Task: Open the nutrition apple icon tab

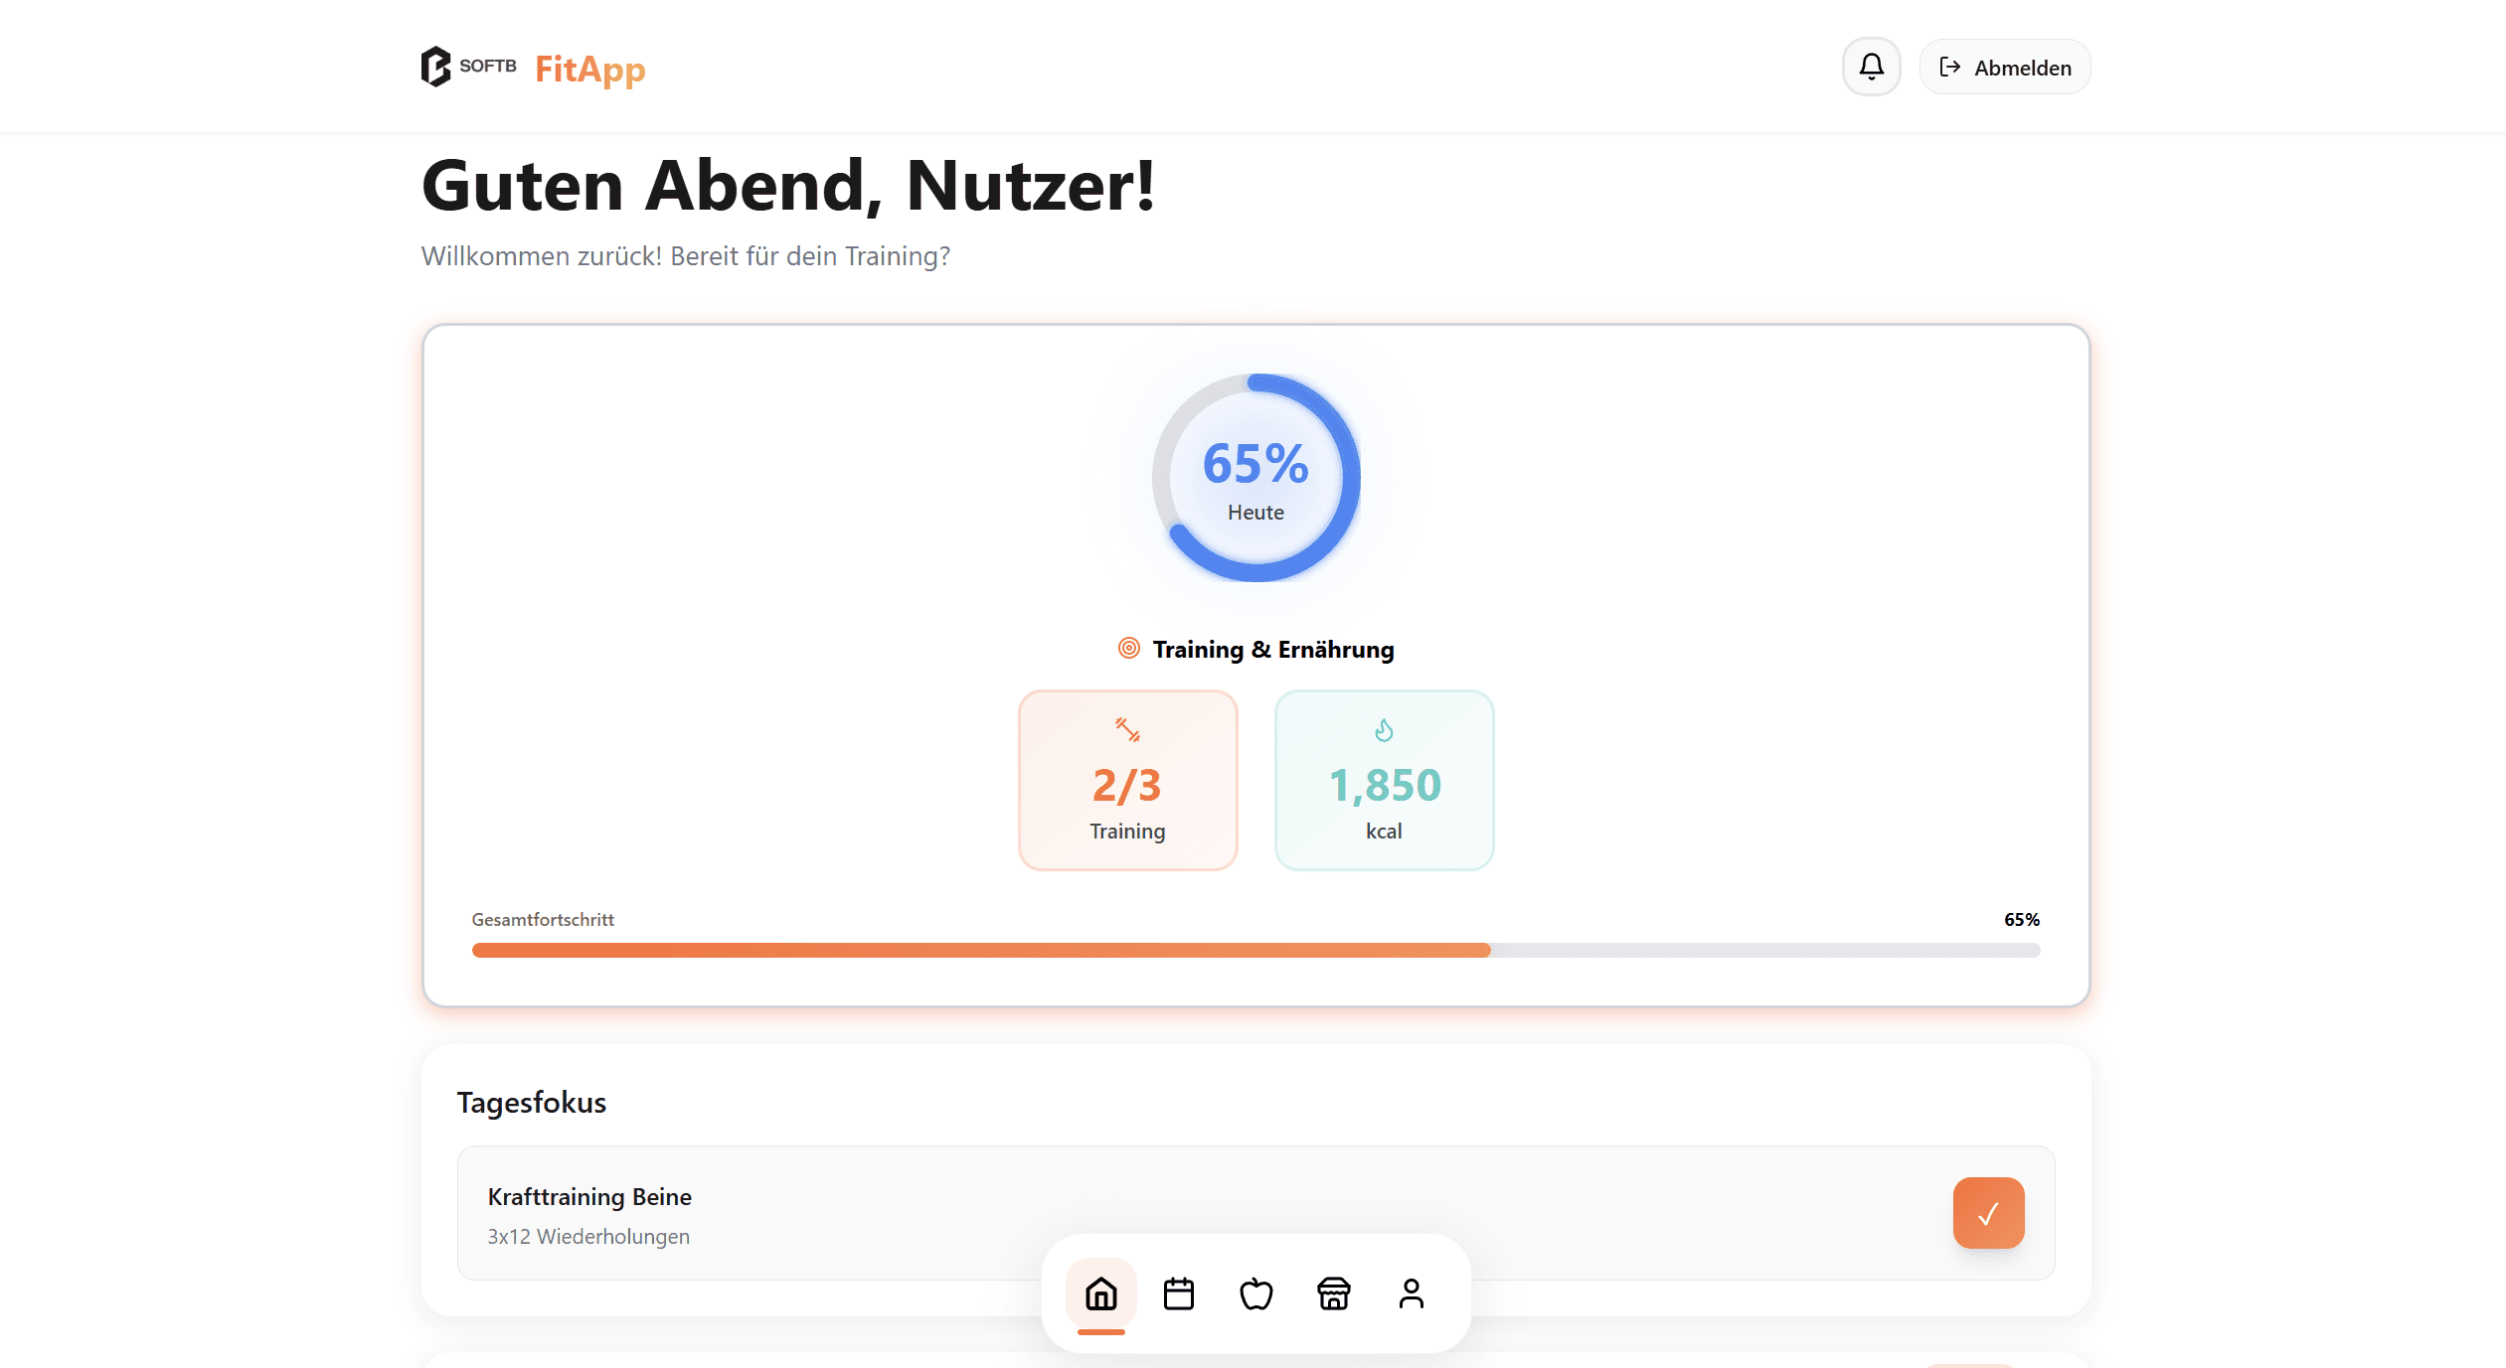Action: pyautogui.click(x=1255, y=1293)
